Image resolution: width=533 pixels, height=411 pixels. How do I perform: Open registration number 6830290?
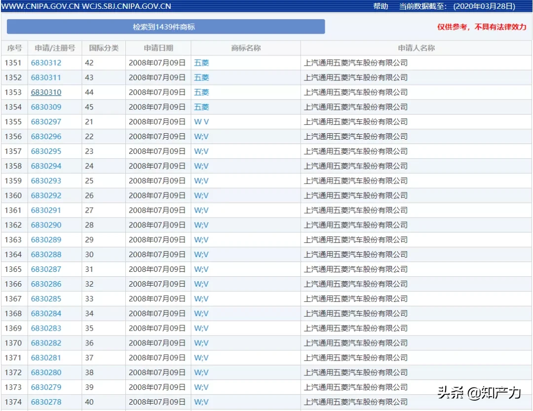pos(46,225)
